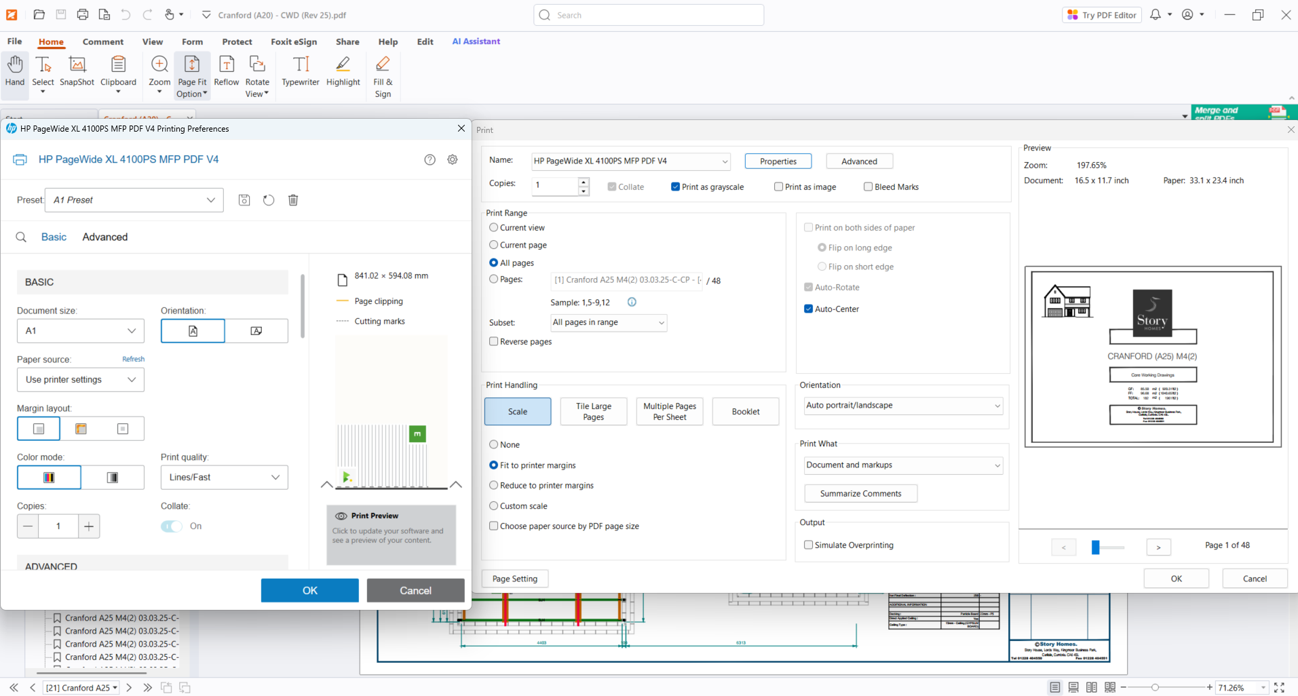Viewport: 1298px width, 696px height.
Task: Select the middle margin layout icon
Action: coord(81,429)
